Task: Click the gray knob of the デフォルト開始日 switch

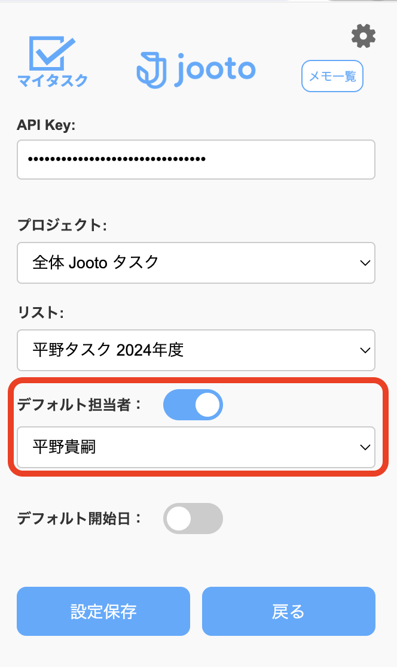Action: [x=179, y=519]
